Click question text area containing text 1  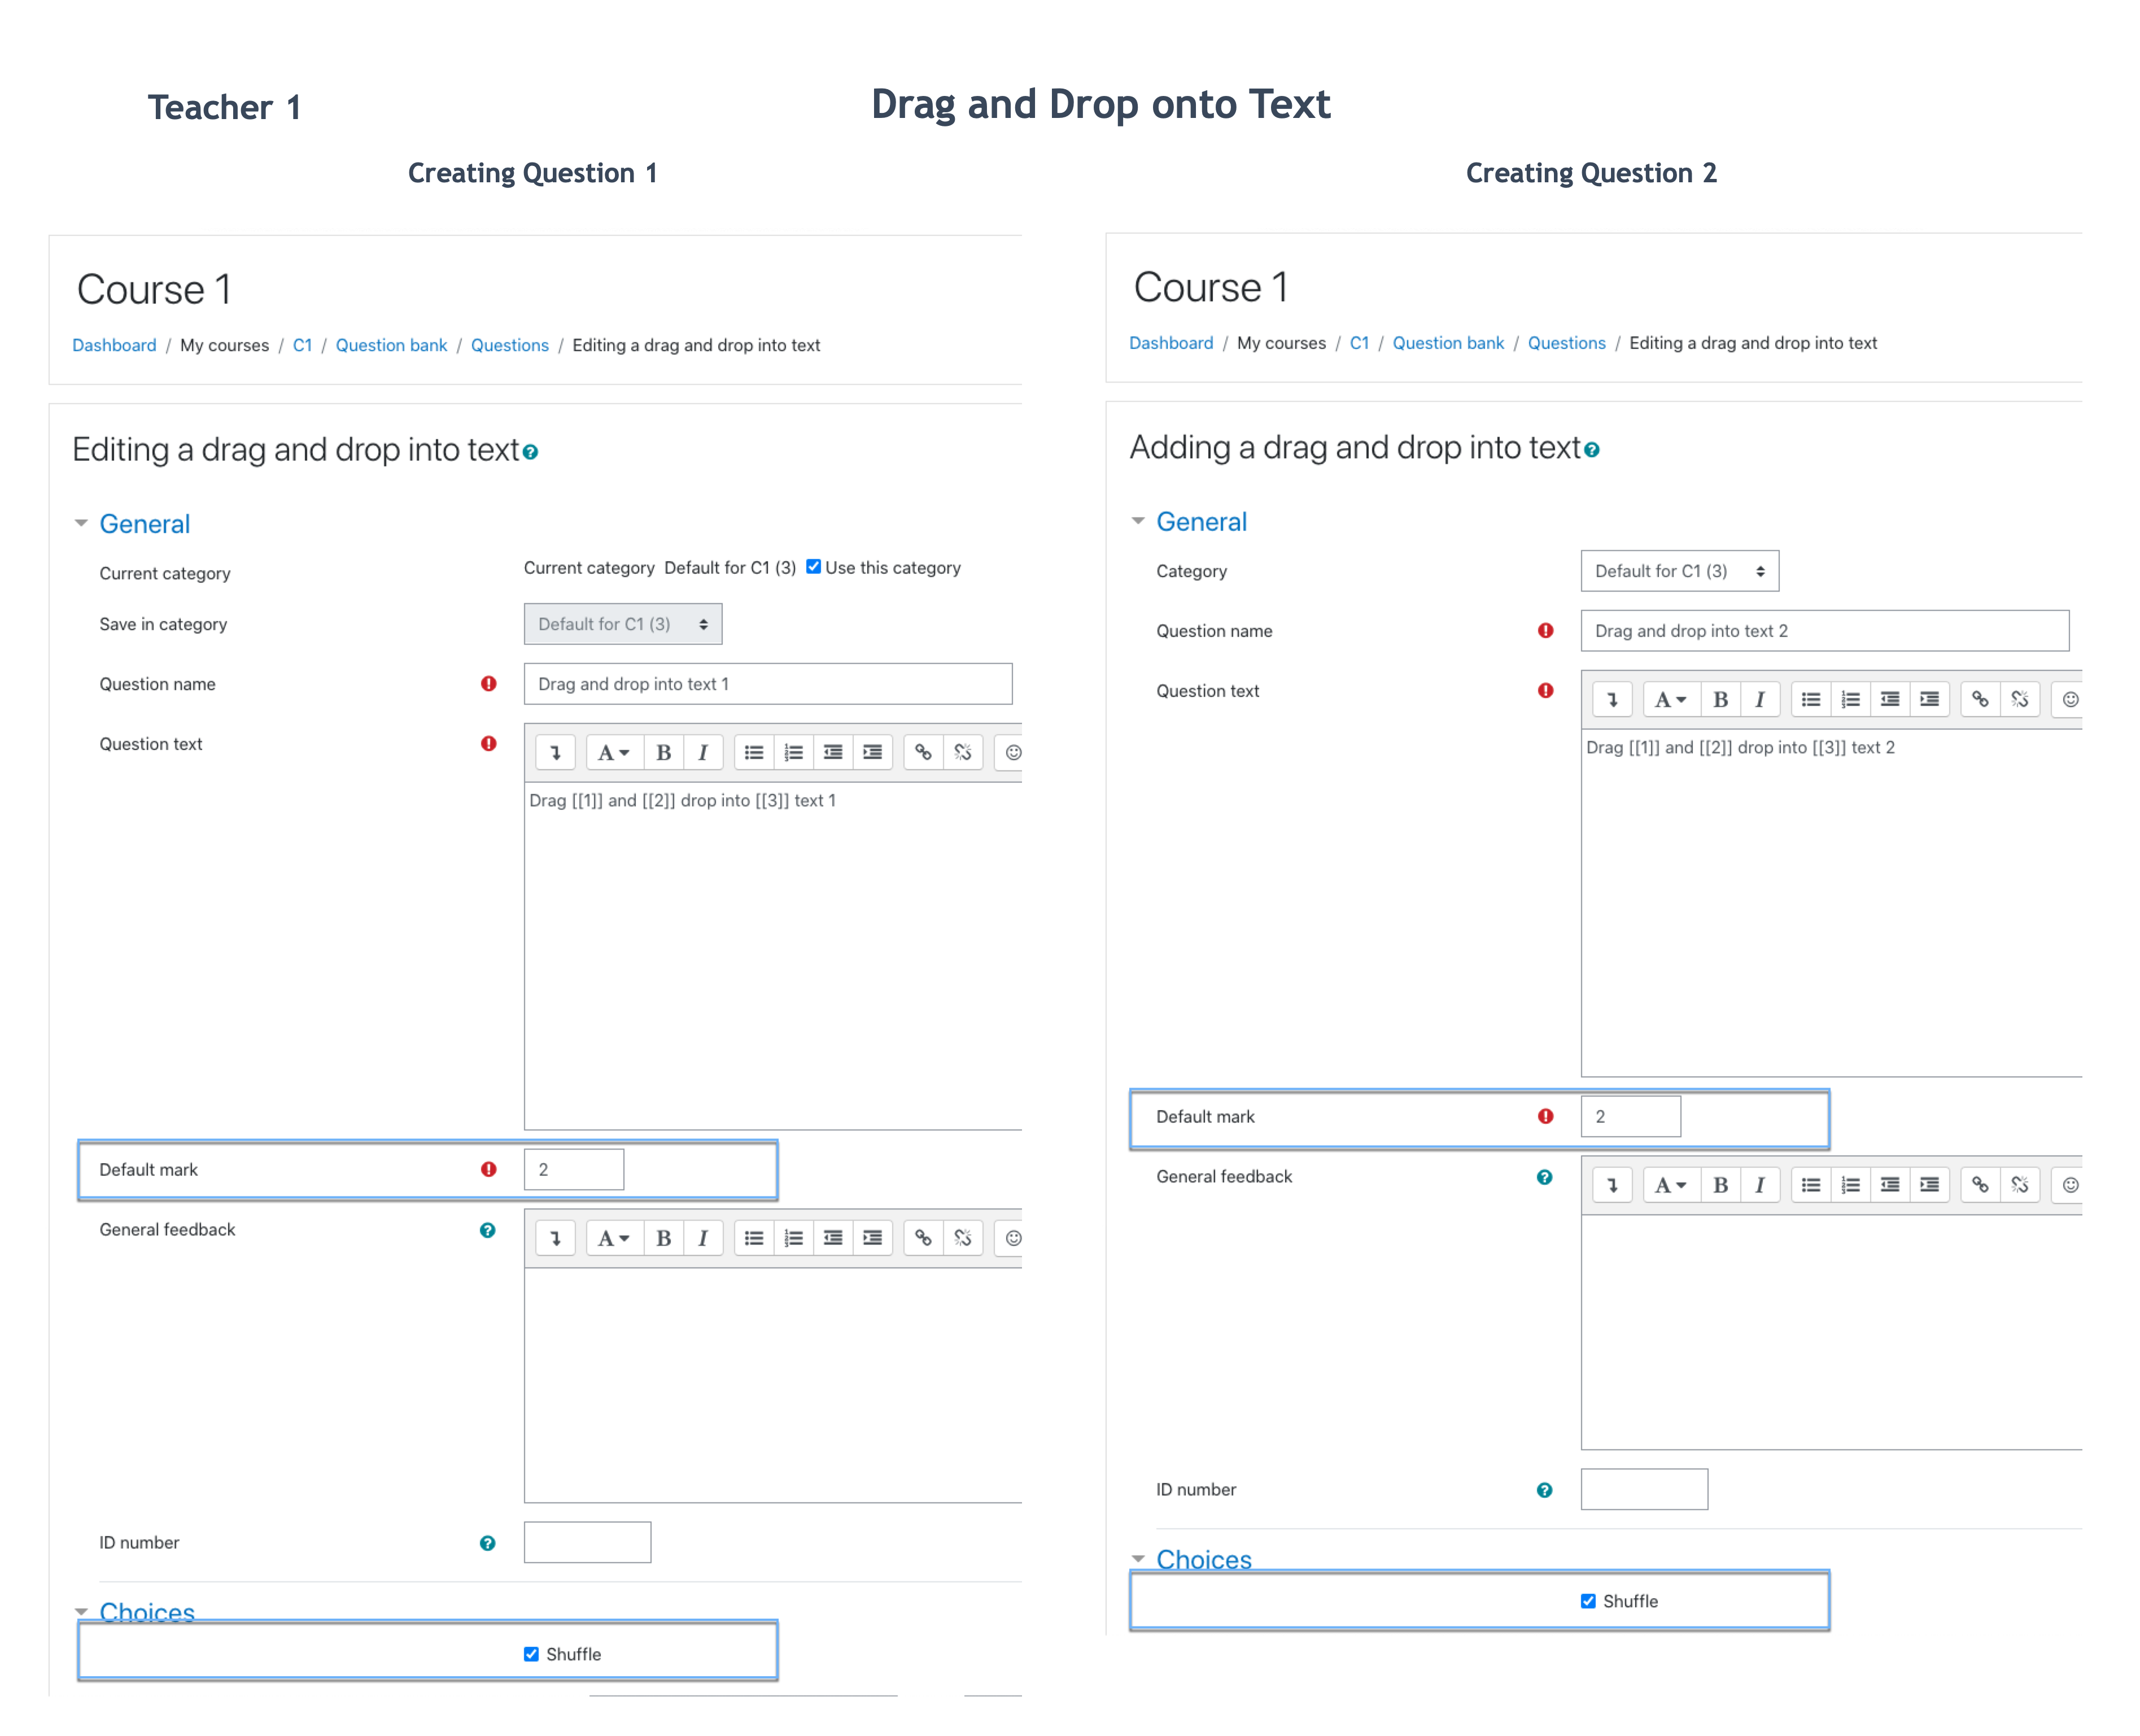tap(774, 957)
